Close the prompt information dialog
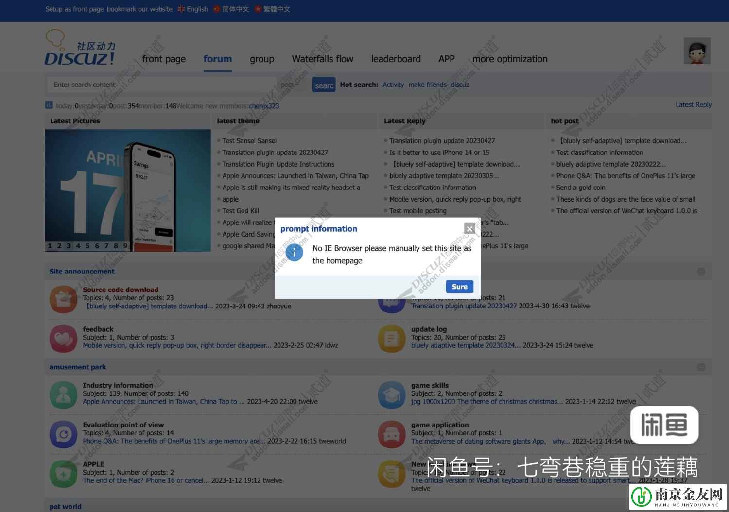Screen dimensions: 729x512 [x=469, y=228]
